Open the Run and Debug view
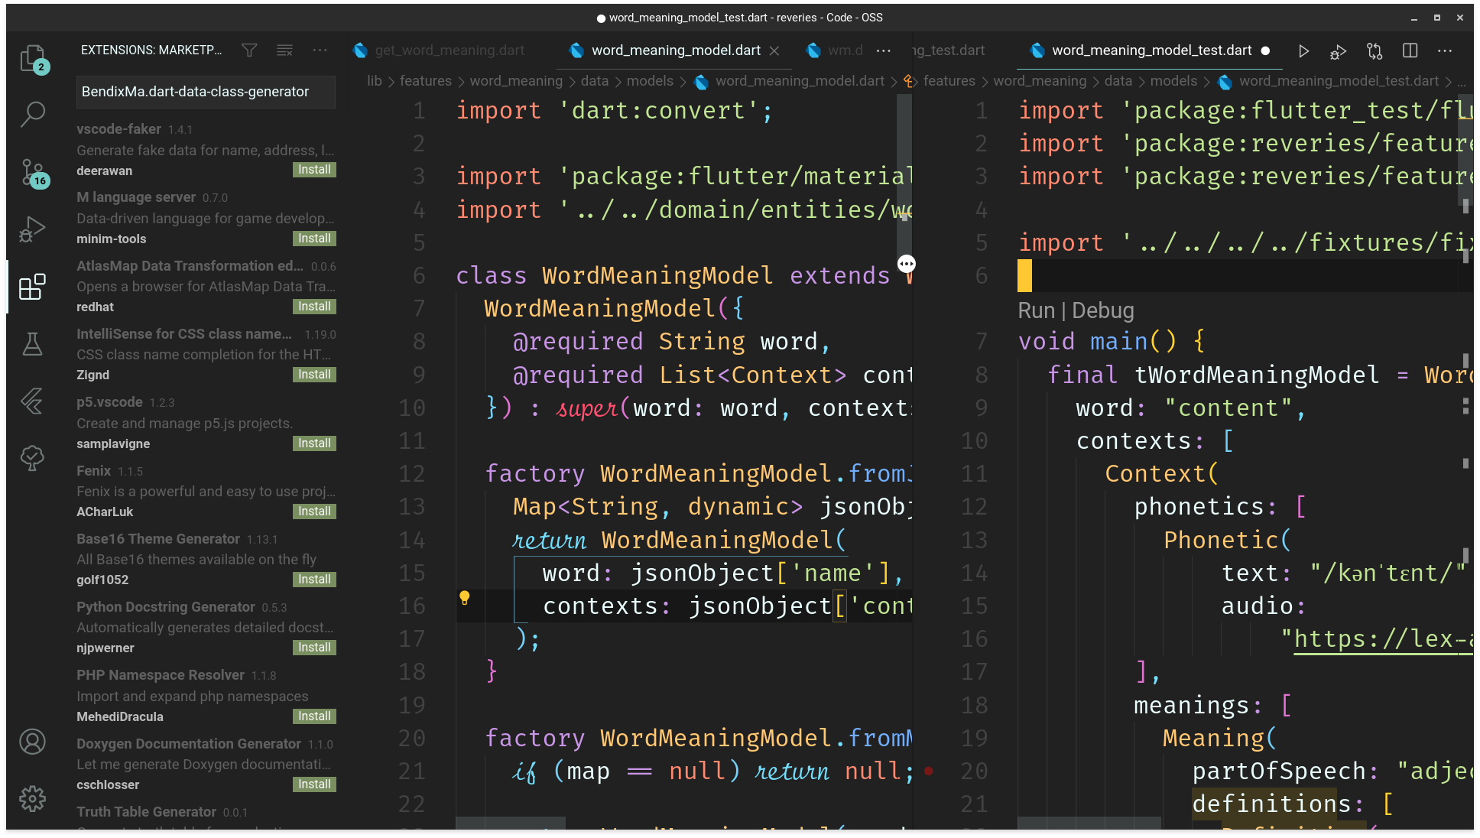Image resolution: width=1480 pixels, height=838 pixels. (x=32, y=229)
